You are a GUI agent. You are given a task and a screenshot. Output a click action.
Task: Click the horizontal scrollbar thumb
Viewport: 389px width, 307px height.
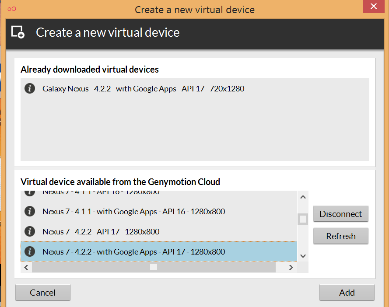(154, 267)
